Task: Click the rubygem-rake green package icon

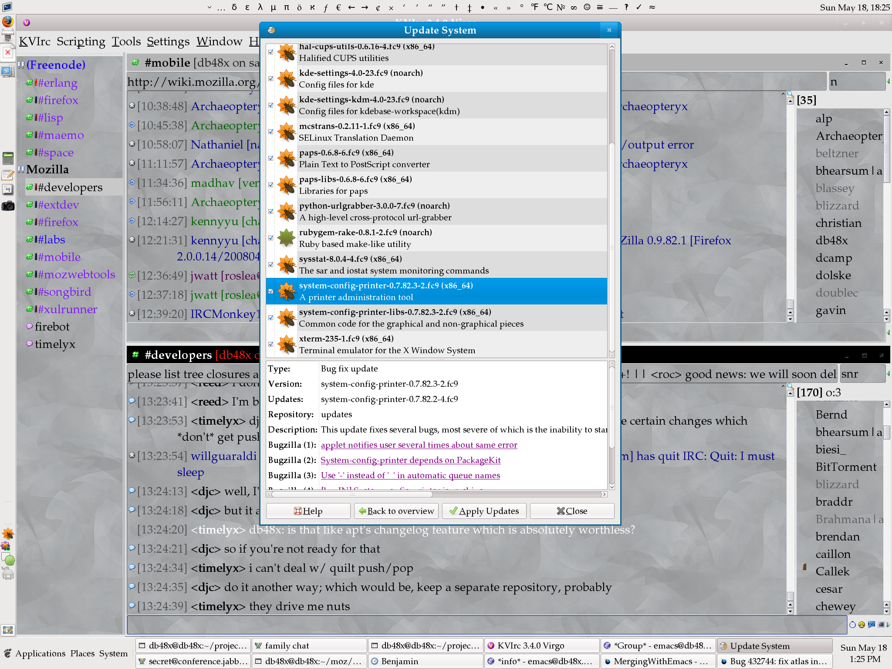Action: point(287,238)
